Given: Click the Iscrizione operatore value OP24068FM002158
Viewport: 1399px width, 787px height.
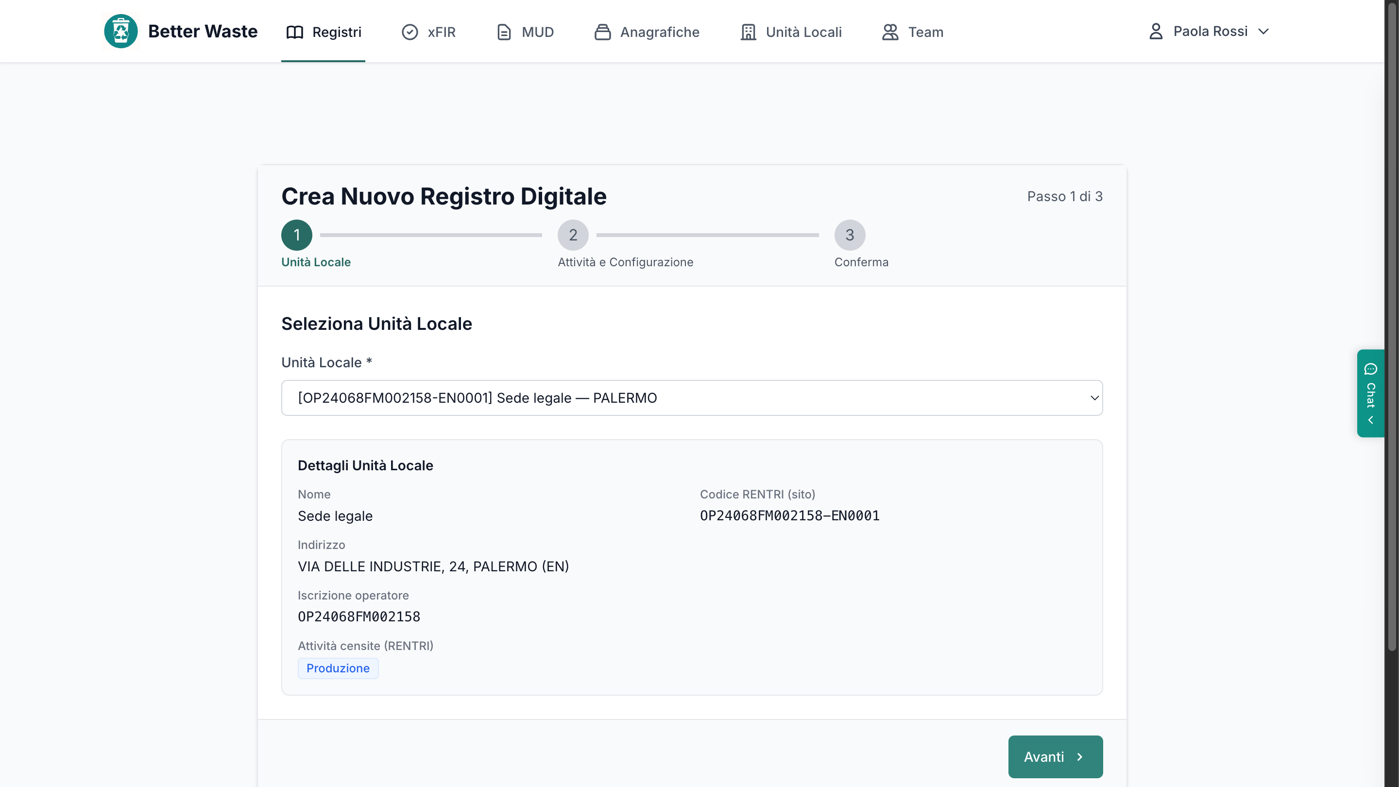Looking at the screenshot, I should 358,616.
